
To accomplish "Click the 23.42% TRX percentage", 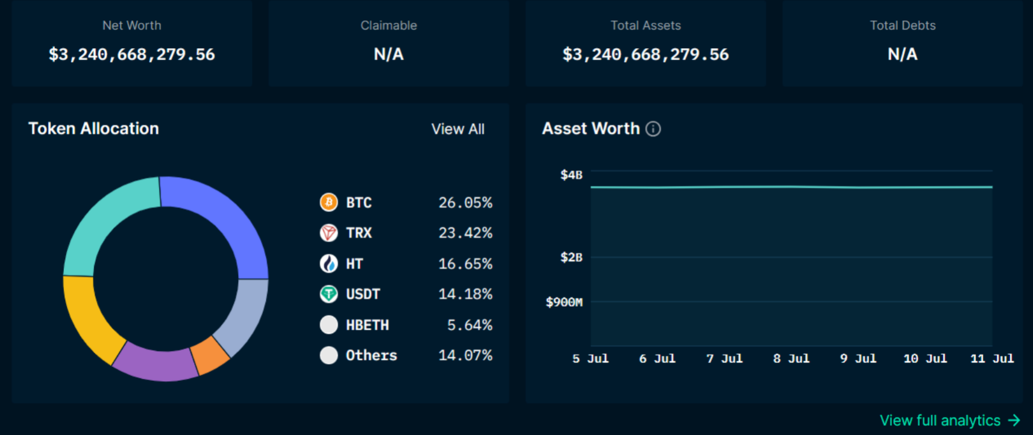I will pyautogui.click(x=465, y=233).
